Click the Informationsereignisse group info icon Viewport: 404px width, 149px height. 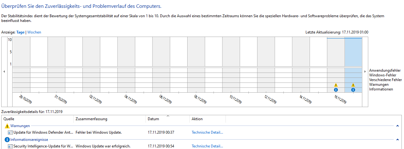pyautogui.click(x=7, y=140)
